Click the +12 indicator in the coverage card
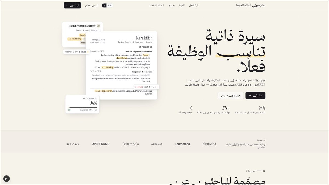Screen dimensions: 329x185 [x=69, y=110]
